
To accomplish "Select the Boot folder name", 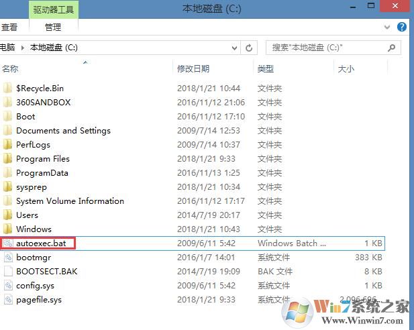I will click(25, 117).
